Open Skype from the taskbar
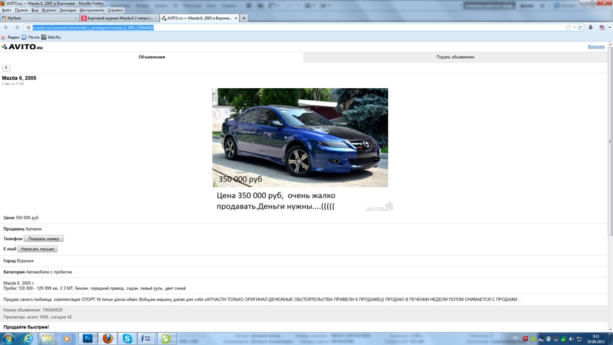 (x=127, y=339)
